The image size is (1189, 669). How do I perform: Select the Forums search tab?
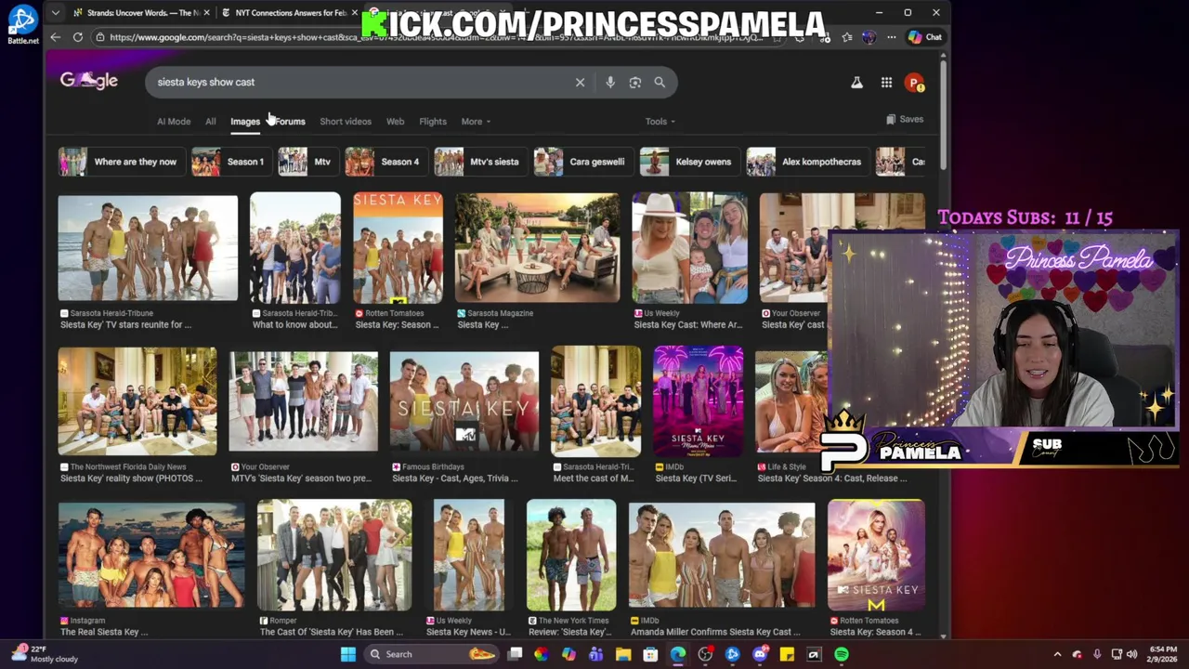[x=290, y=122]
